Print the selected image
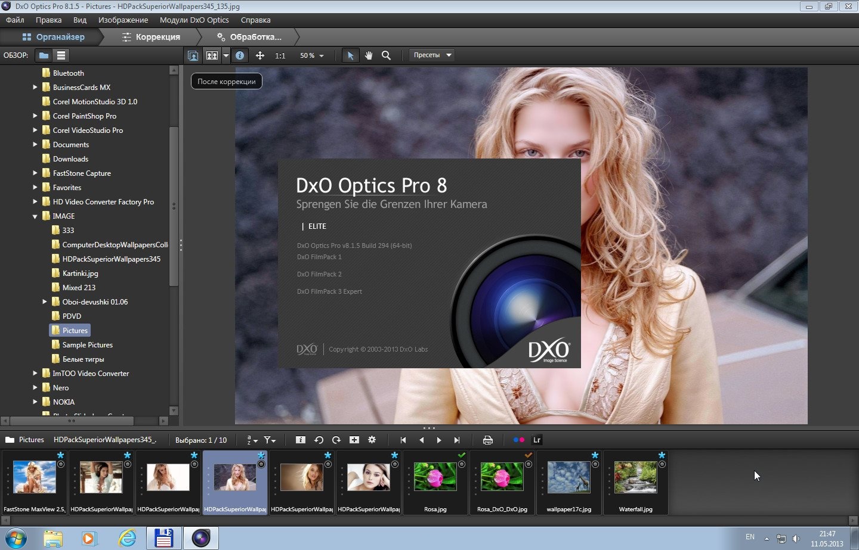This screenshot has height=550, width=859. (488, 440)
